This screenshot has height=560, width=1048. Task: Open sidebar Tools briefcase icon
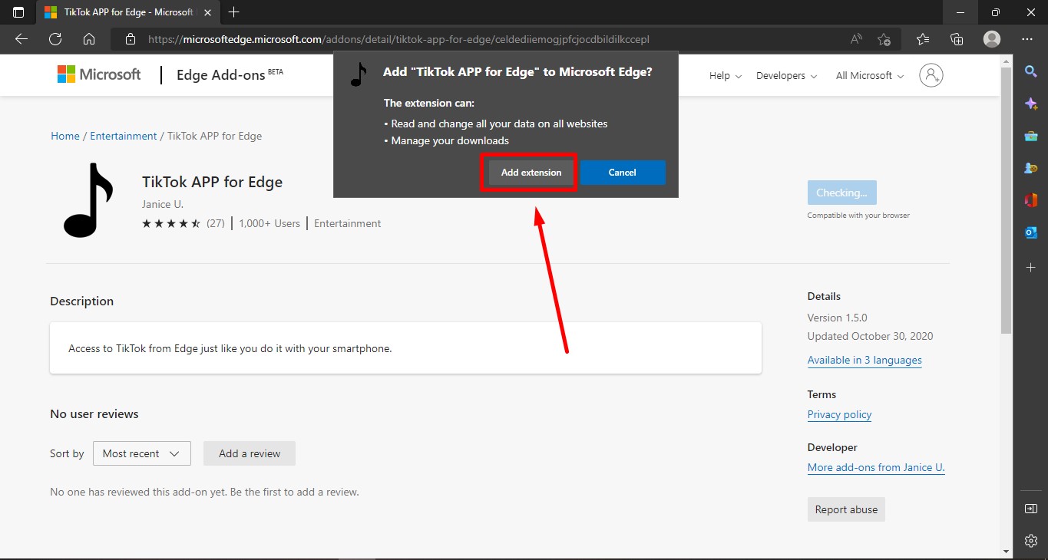point(1031,136)
